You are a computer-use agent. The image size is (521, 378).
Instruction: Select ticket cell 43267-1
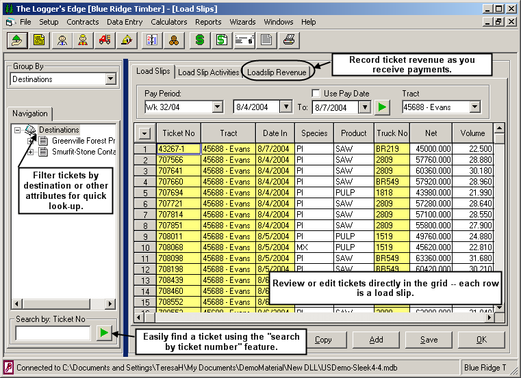[x=179, y=149]
